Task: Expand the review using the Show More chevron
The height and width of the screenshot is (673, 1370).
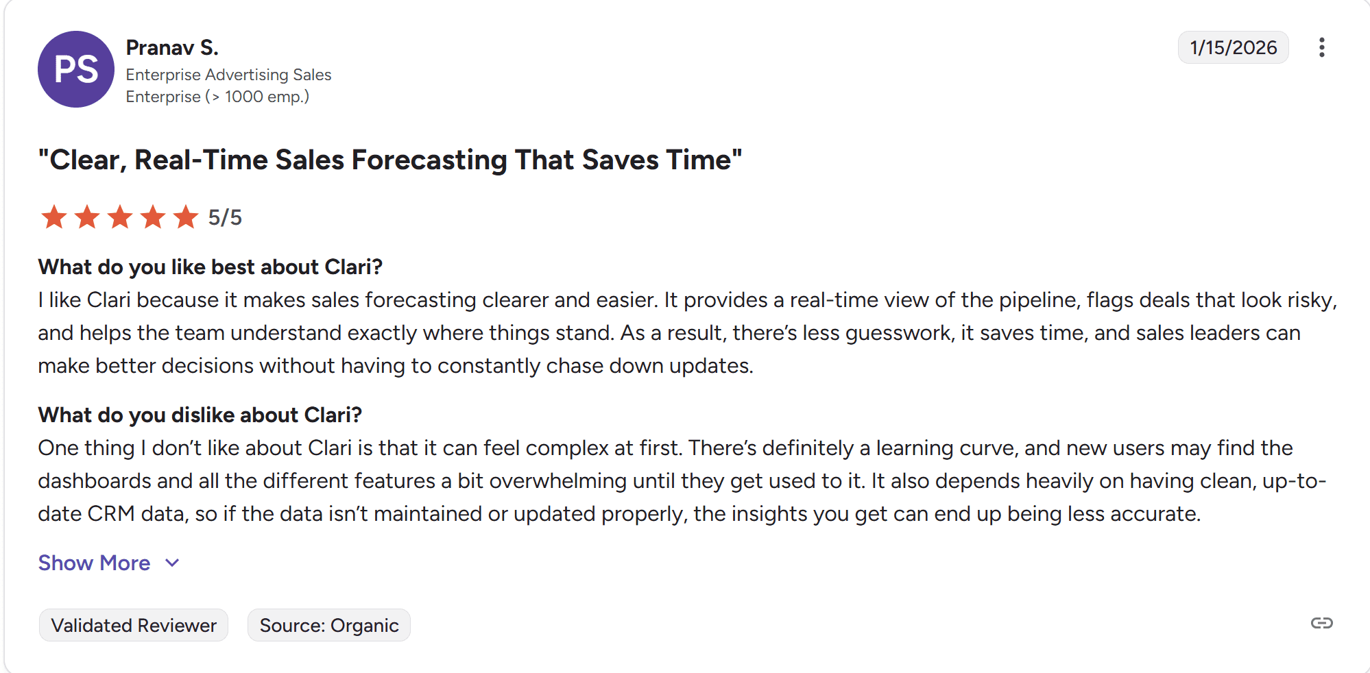Action: pyautogui.click(x=173, y=563)
